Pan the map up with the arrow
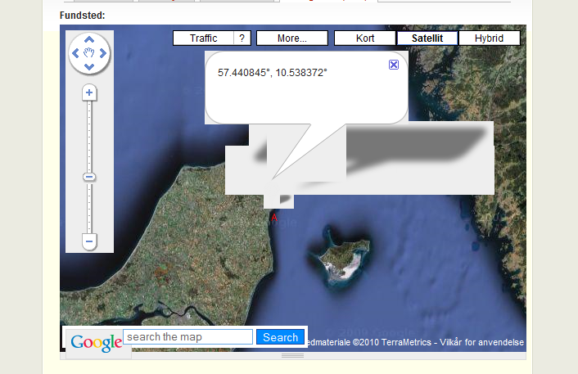 pos(89,39)
